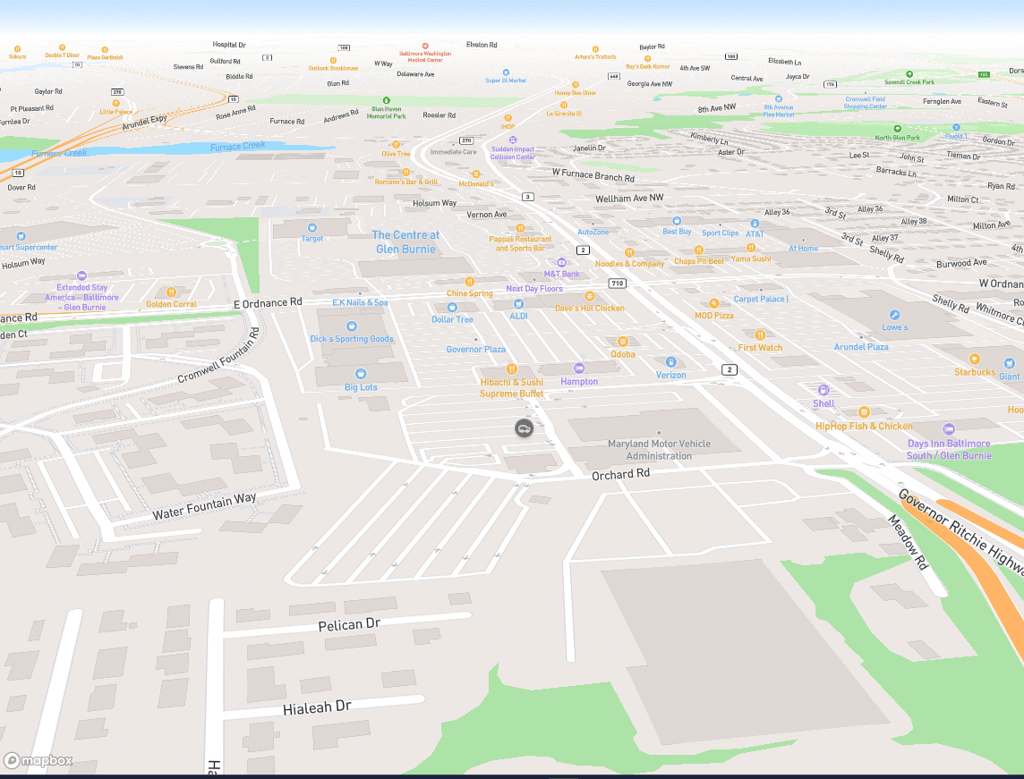Viewport: 1024px width, 779px height.
Task: Click the Chaps Pit Beef icon
Action: point(699,250)
